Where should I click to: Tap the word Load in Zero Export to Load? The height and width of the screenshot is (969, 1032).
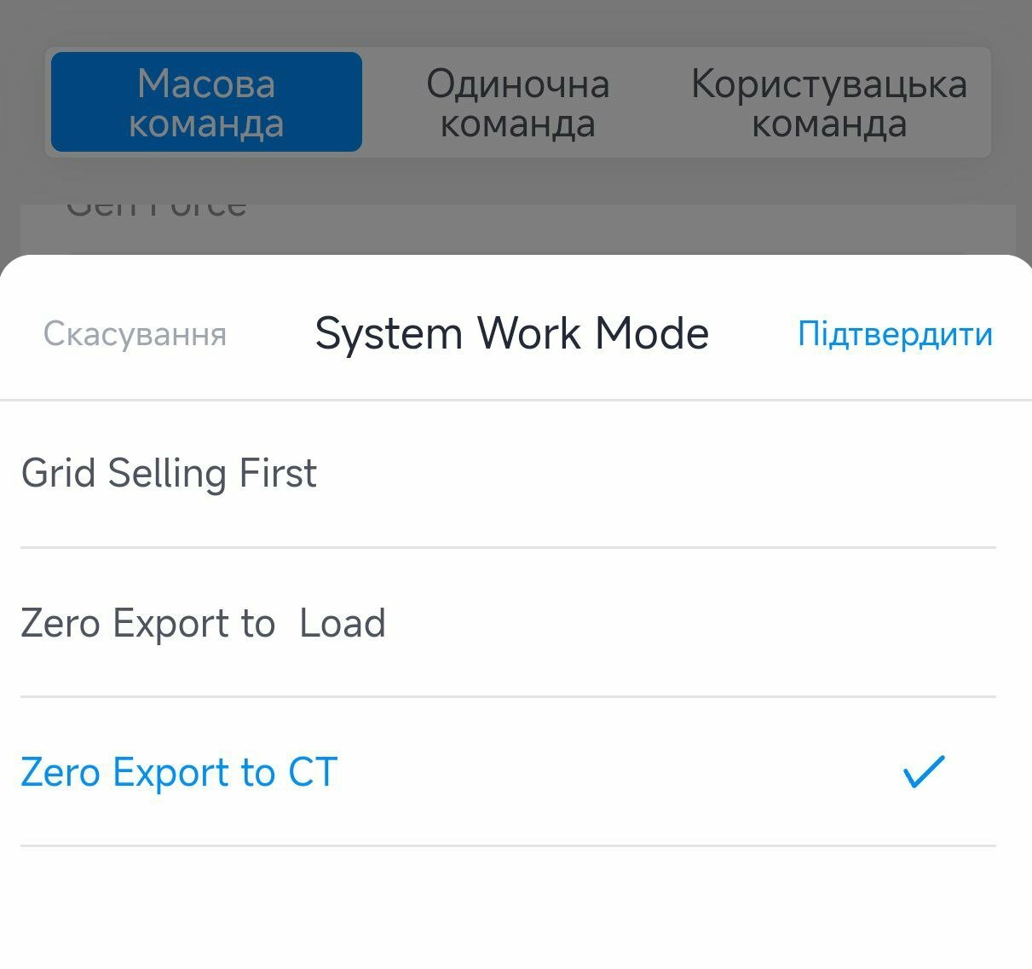pyautogui.click(x=343, y=623)
